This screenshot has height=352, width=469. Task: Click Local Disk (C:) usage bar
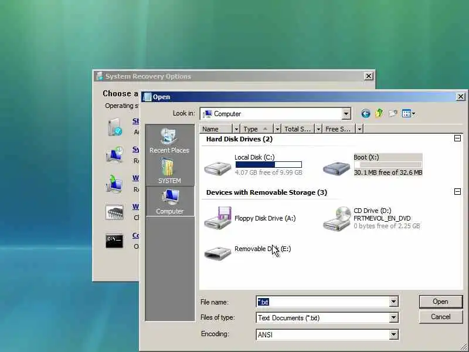point(269,164)
